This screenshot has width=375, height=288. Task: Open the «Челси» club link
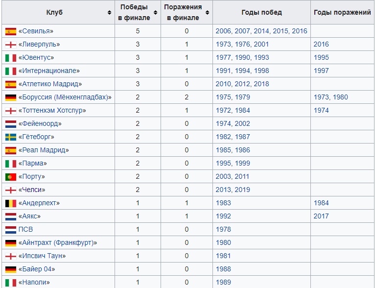(x=32, y=190)
